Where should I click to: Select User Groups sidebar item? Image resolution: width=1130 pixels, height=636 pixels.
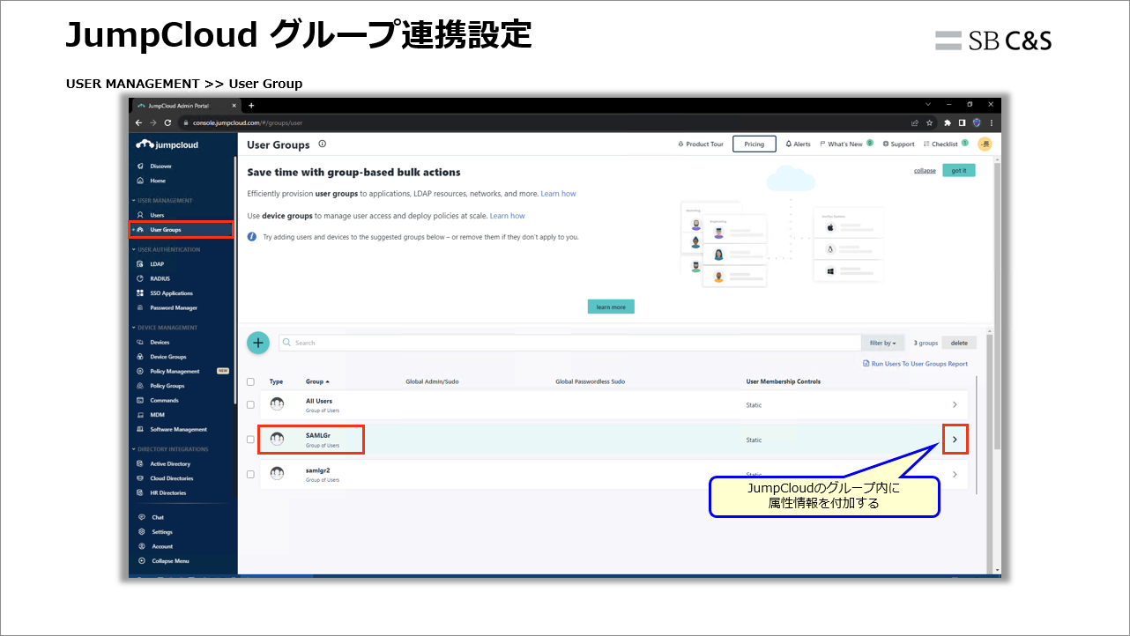tap(182, 230)
